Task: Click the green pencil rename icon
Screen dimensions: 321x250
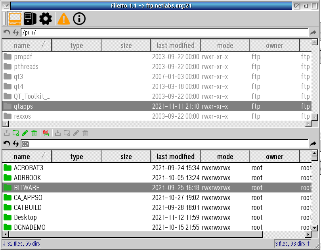Action: (25, 133)
